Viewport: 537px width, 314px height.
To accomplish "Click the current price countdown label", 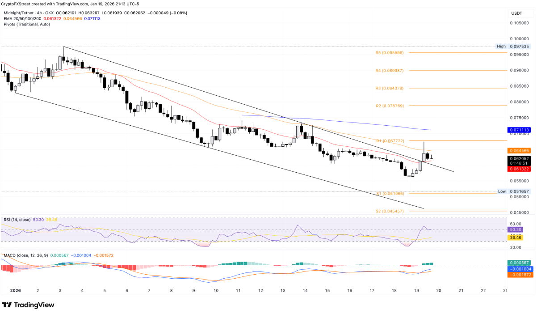I will pos(518,163).
